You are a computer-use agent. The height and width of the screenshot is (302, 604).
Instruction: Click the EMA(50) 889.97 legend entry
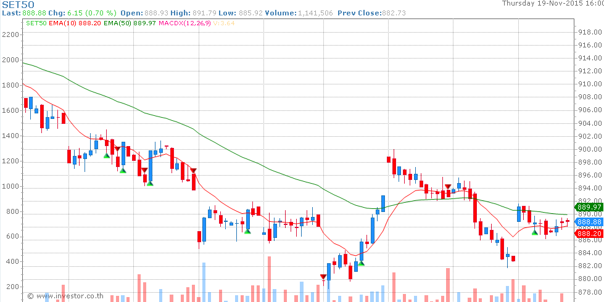tap(130, 23)
